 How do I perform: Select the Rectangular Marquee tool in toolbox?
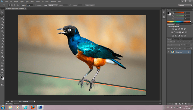pos(2,15)
